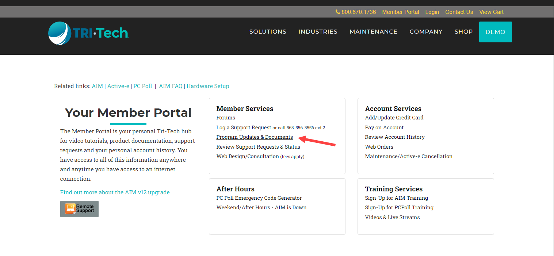Click Weekend/After Hours - AIM is Down

coord(261,207)
